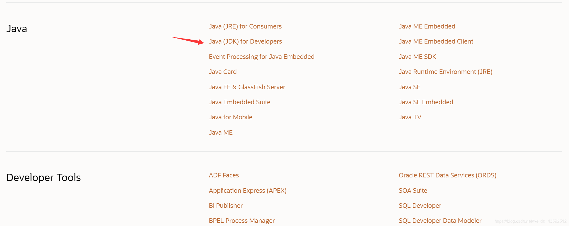
Task: Go to Java SE Embedded
Action: [x=426, y=102]
